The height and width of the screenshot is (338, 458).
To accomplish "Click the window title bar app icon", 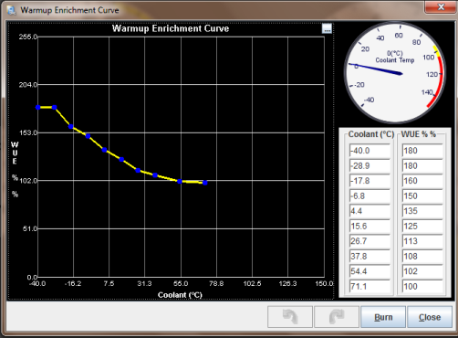I will 12,10.
